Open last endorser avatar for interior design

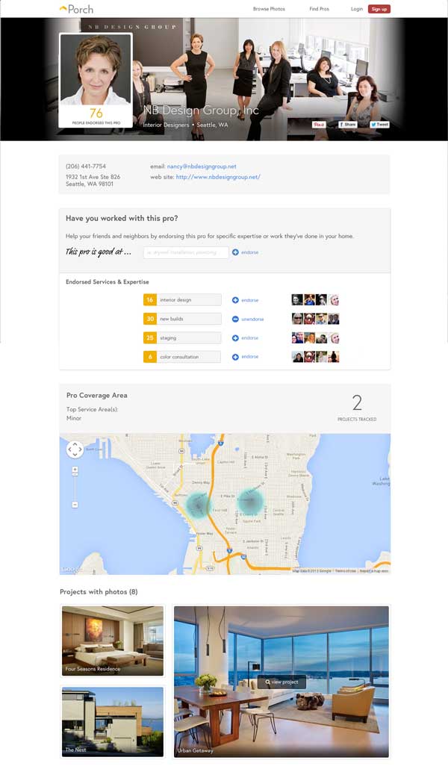334,299
